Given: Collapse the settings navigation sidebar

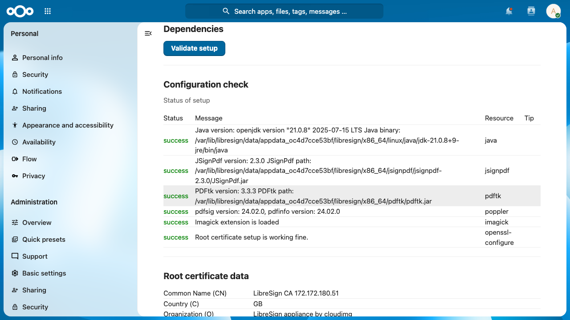Looking at the screenshot, I should pyautogui.click(x=148, y=33).
